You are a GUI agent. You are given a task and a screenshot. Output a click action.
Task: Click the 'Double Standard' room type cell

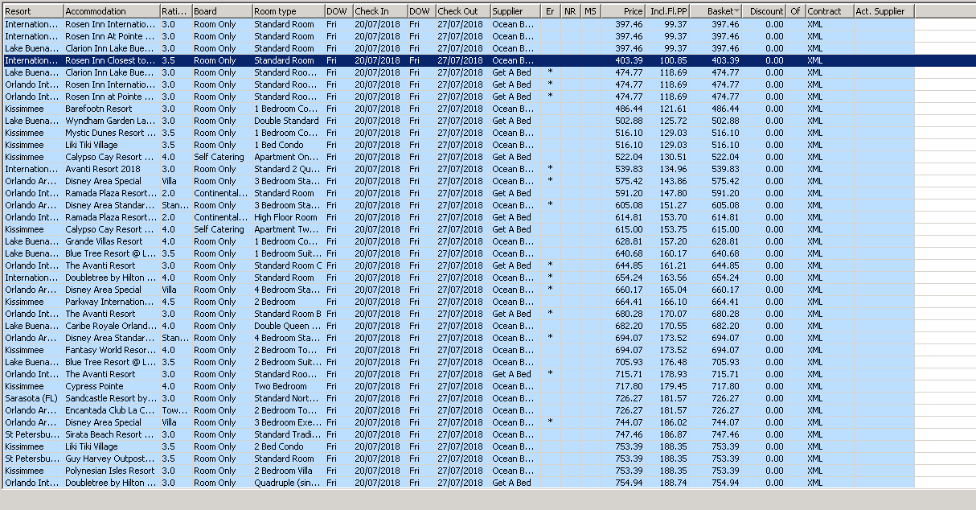pos(289,121)
